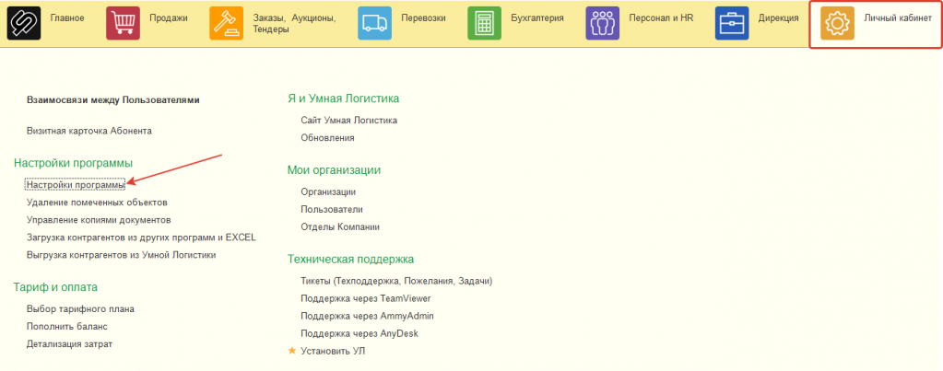Open the Обновления link
Screen dimensions: 943x371
327,137
